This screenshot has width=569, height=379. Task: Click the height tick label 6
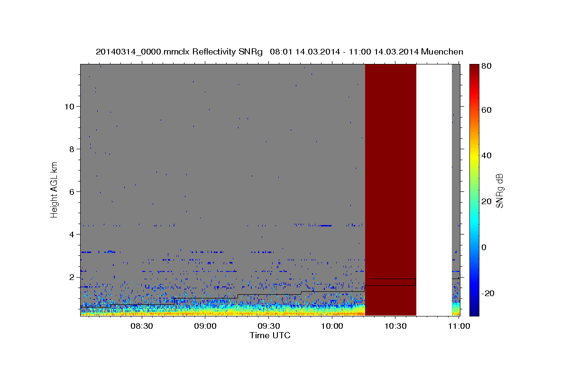click(72, 191)
